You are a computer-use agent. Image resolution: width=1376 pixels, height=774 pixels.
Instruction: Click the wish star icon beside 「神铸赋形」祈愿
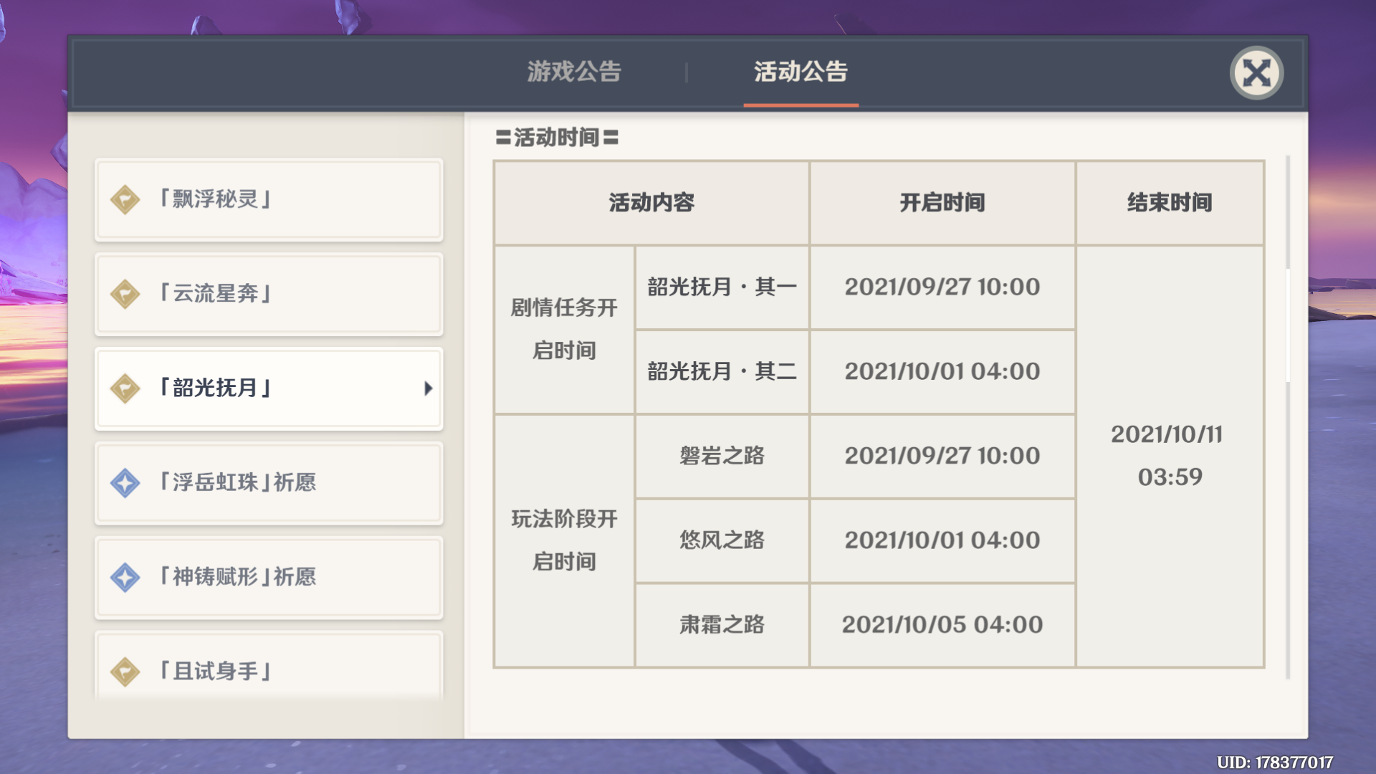125,577
